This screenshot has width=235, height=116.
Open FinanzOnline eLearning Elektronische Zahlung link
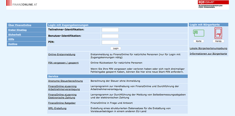pos(62,96)
